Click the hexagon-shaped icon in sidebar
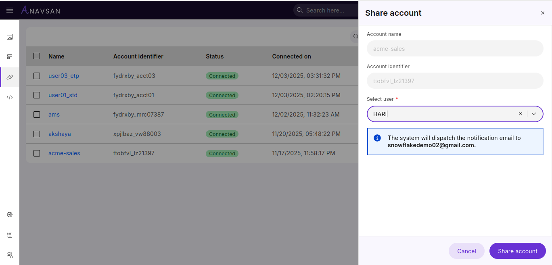This screenshot has width=552, height=265. pos(10,215)
